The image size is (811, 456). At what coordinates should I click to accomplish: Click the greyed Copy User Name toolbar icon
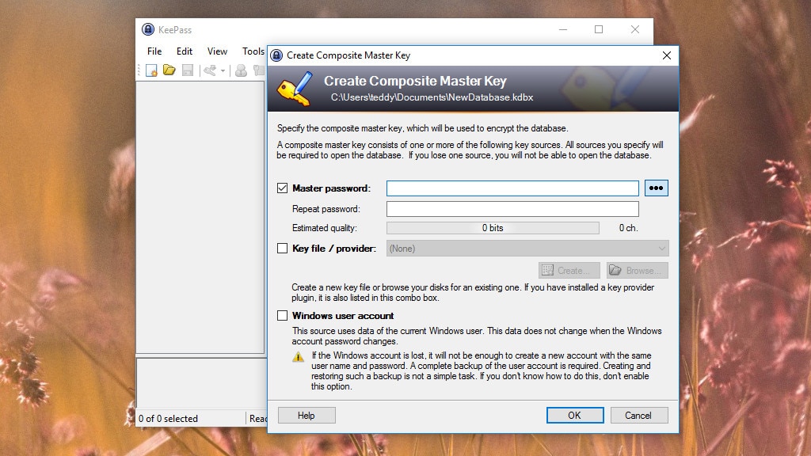click(x=241, y=70)
